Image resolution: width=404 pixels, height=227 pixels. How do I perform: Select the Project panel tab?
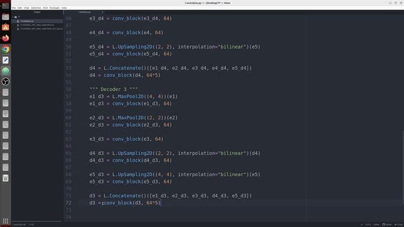point(37,12)
